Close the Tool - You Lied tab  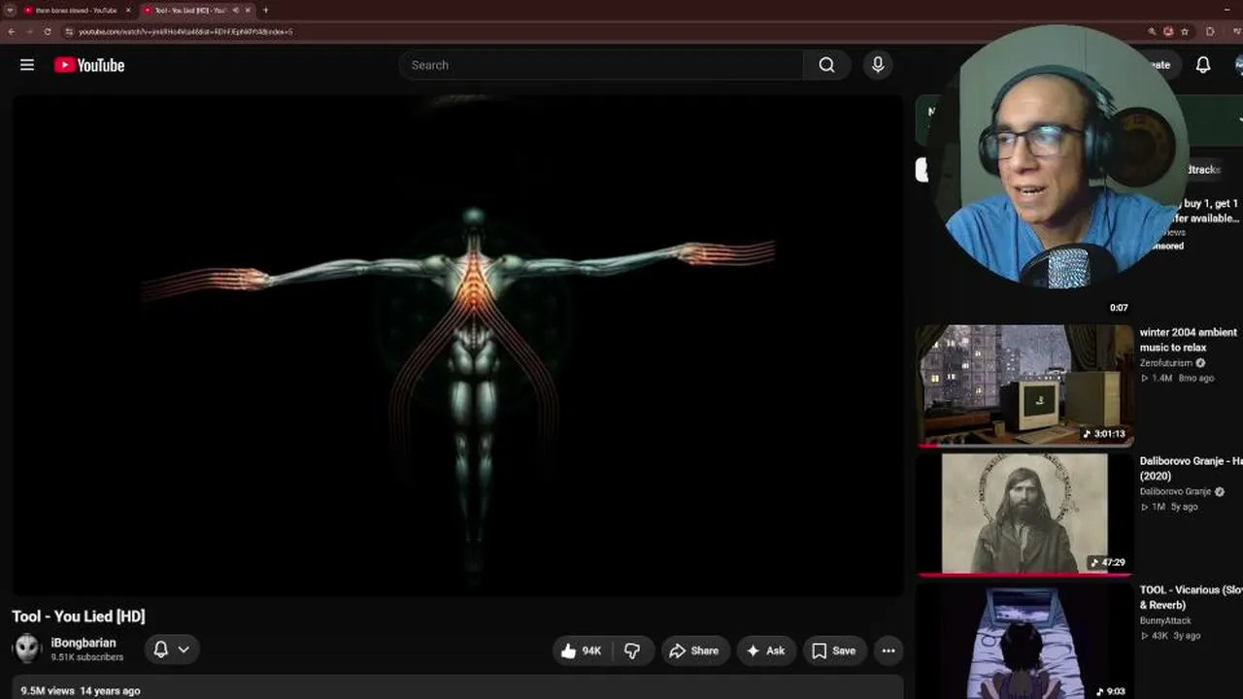(248, 11)
